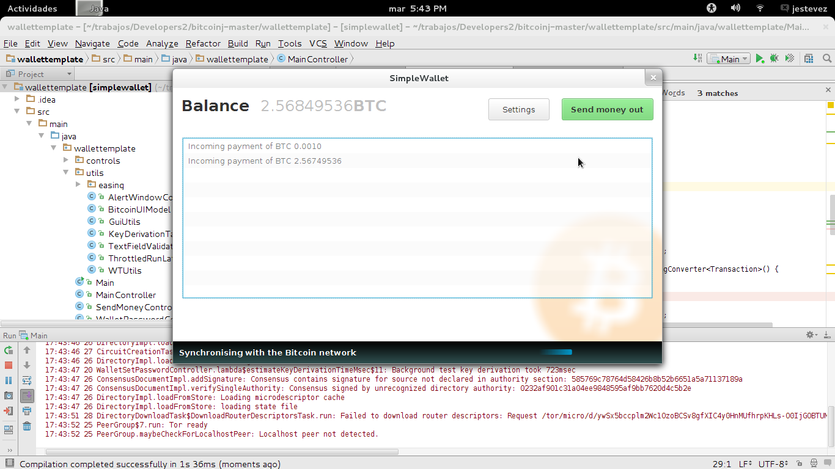
Task: Open the Project view dropdown
Action: click(38, 74)
